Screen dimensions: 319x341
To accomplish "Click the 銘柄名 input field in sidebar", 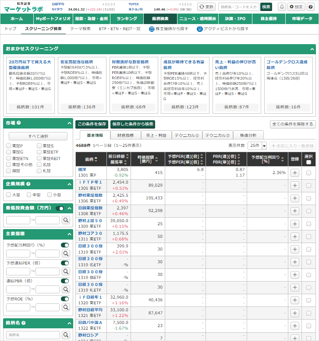I will coord(33,335).
